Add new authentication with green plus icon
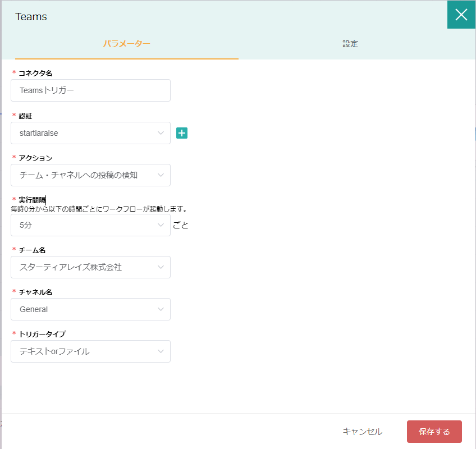476x449 pixels. [x=182, y=133]
